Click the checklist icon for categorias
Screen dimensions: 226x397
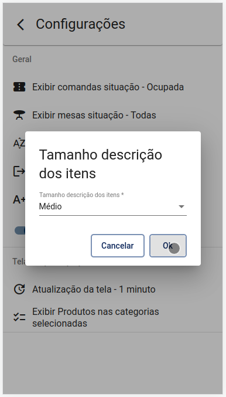coord(19,317)
